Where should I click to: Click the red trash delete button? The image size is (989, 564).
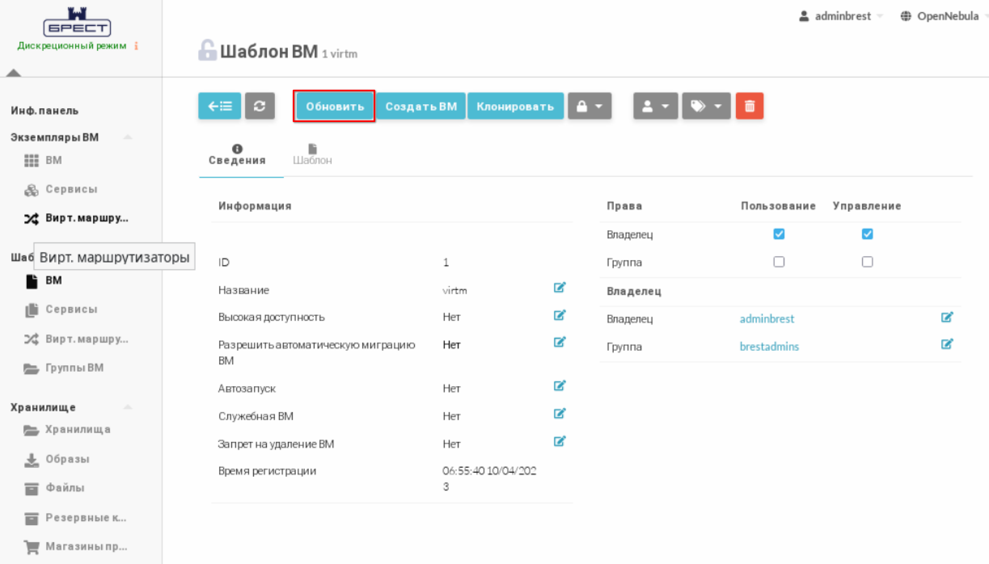coord(749,106)
